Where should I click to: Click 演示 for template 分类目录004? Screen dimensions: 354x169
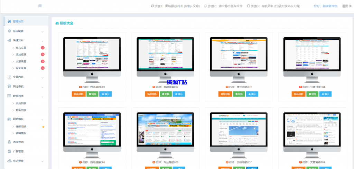coord(325,94)
